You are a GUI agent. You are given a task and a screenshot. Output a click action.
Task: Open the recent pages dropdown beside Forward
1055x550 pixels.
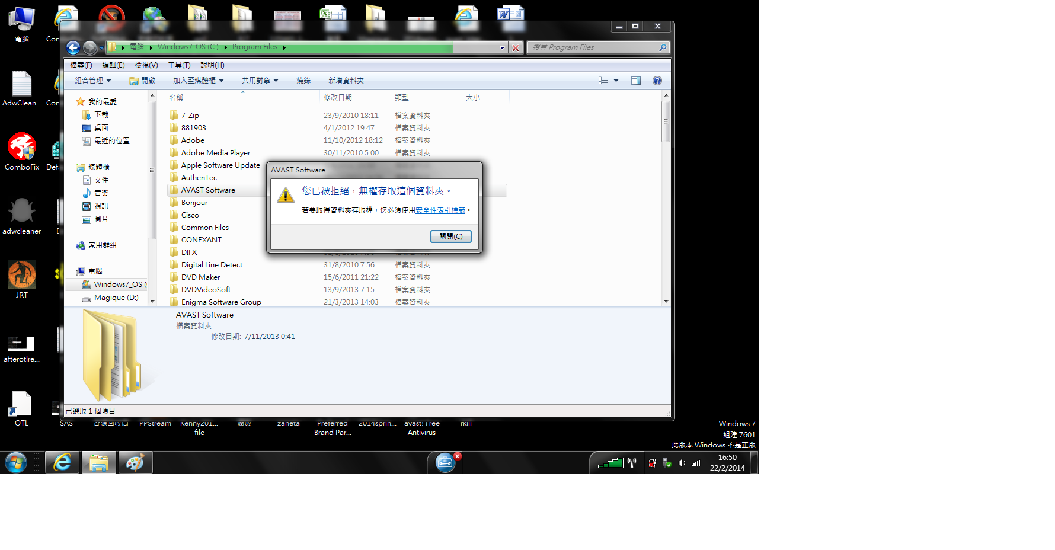(101, 47)
